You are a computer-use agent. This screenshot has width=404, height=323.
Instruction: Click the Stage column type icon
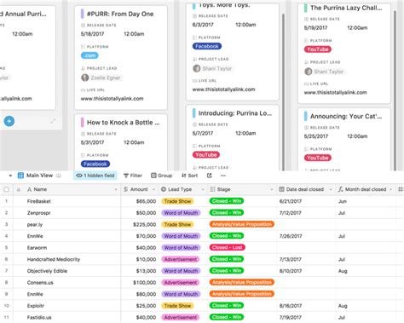(x=212, y=189)
